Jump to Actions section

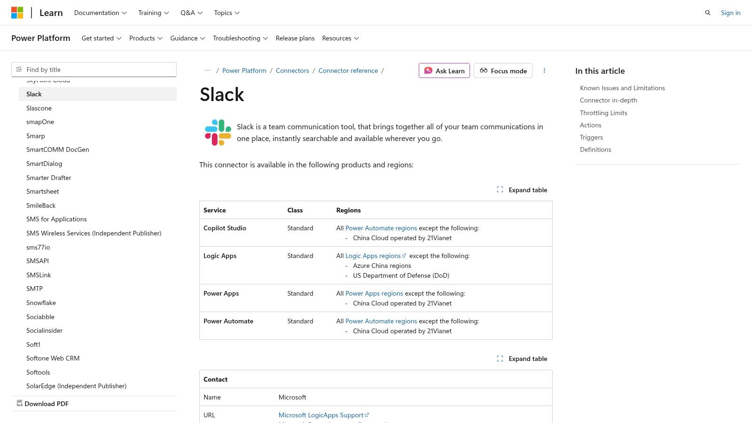[x=591, y=125]
